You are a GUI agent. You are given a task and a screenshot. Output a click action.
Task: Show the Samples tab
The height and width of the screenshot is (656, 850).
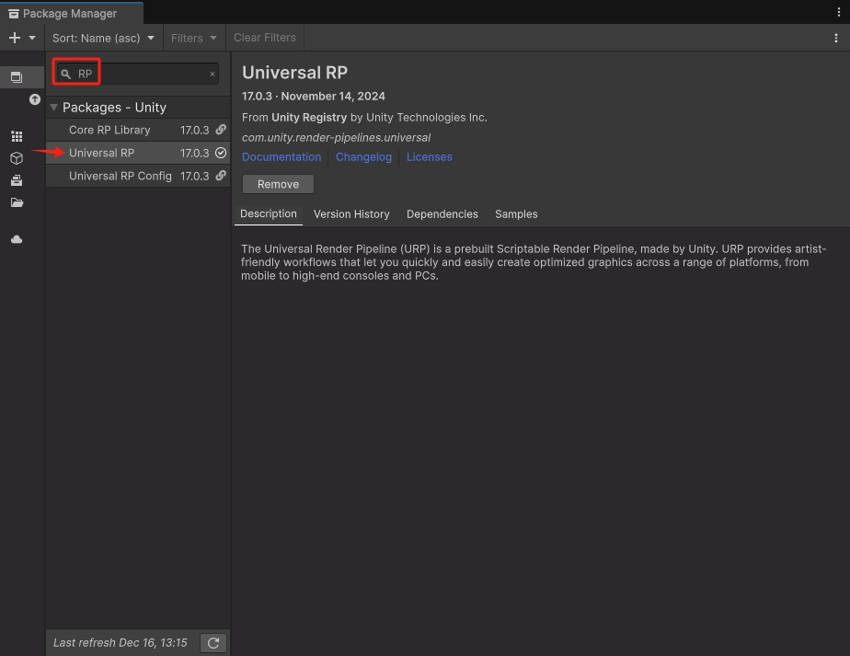(516, 214)
